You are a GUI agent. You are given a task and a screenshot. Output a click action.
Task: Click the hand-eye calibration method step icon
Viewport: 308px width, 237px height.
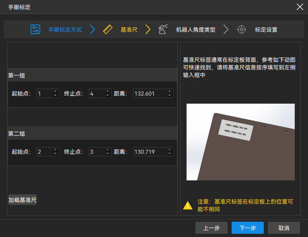pyautogui.click(x=35, y=29)
